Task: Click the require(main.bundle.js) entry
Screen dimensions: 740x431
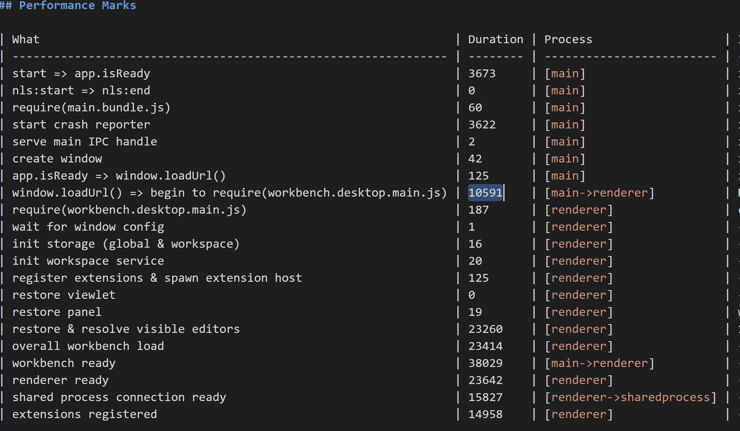Action: 91,107
